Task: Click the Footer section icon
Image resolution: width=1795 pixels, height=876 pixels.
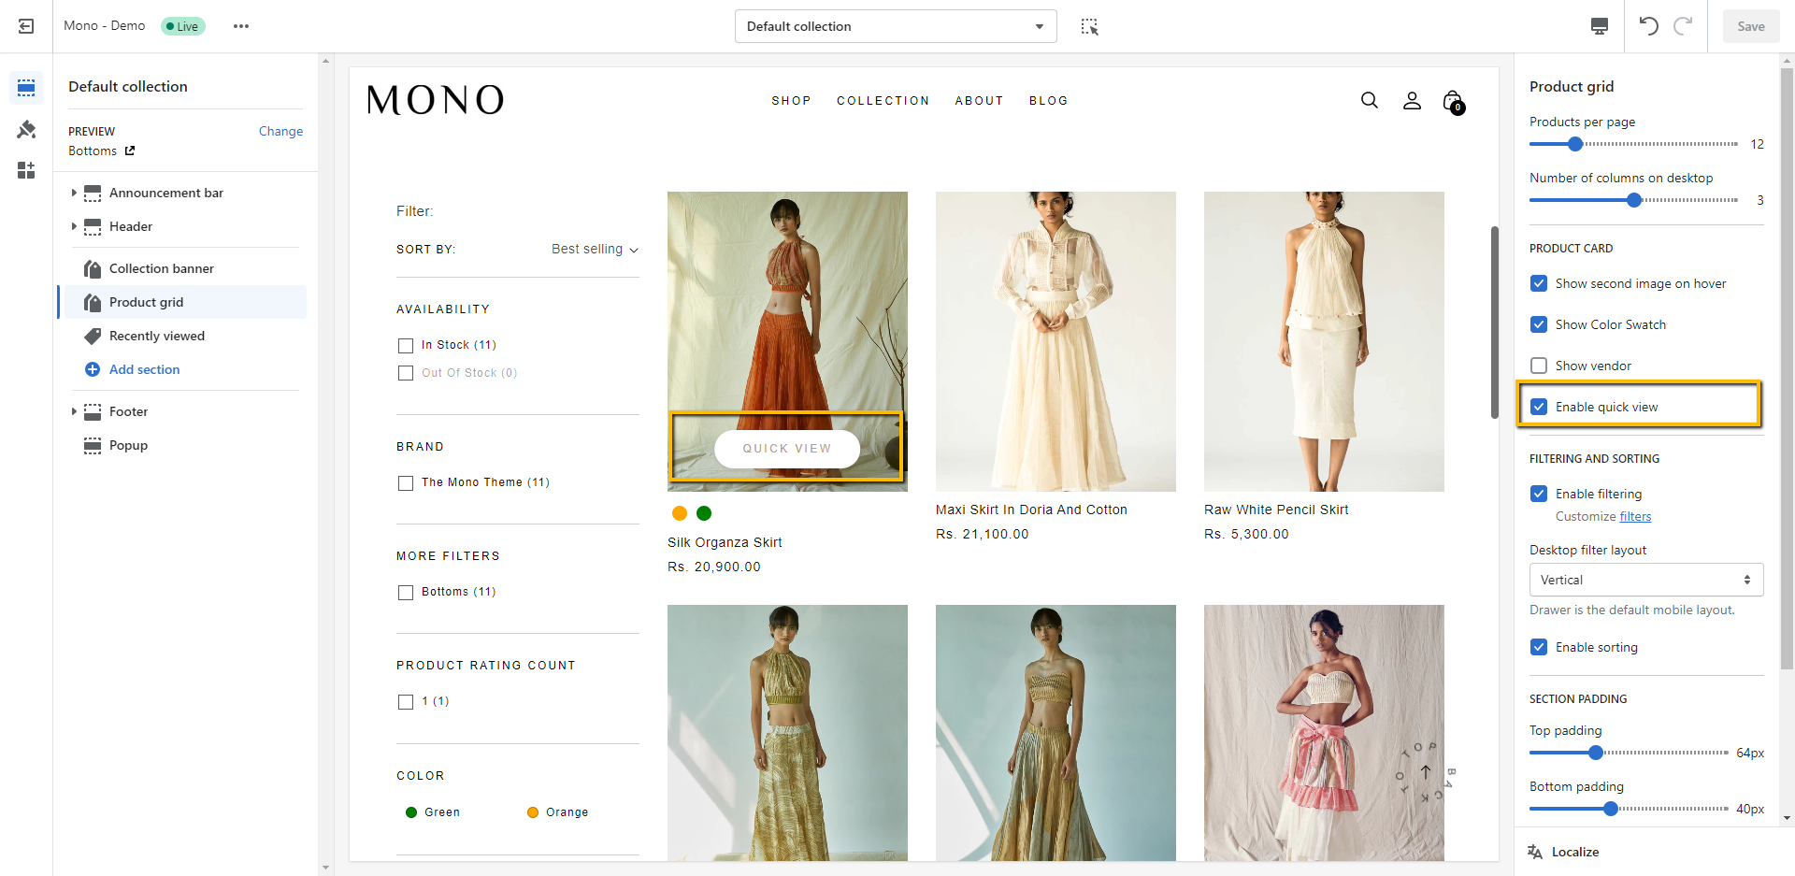Action: tap(93, 411)
